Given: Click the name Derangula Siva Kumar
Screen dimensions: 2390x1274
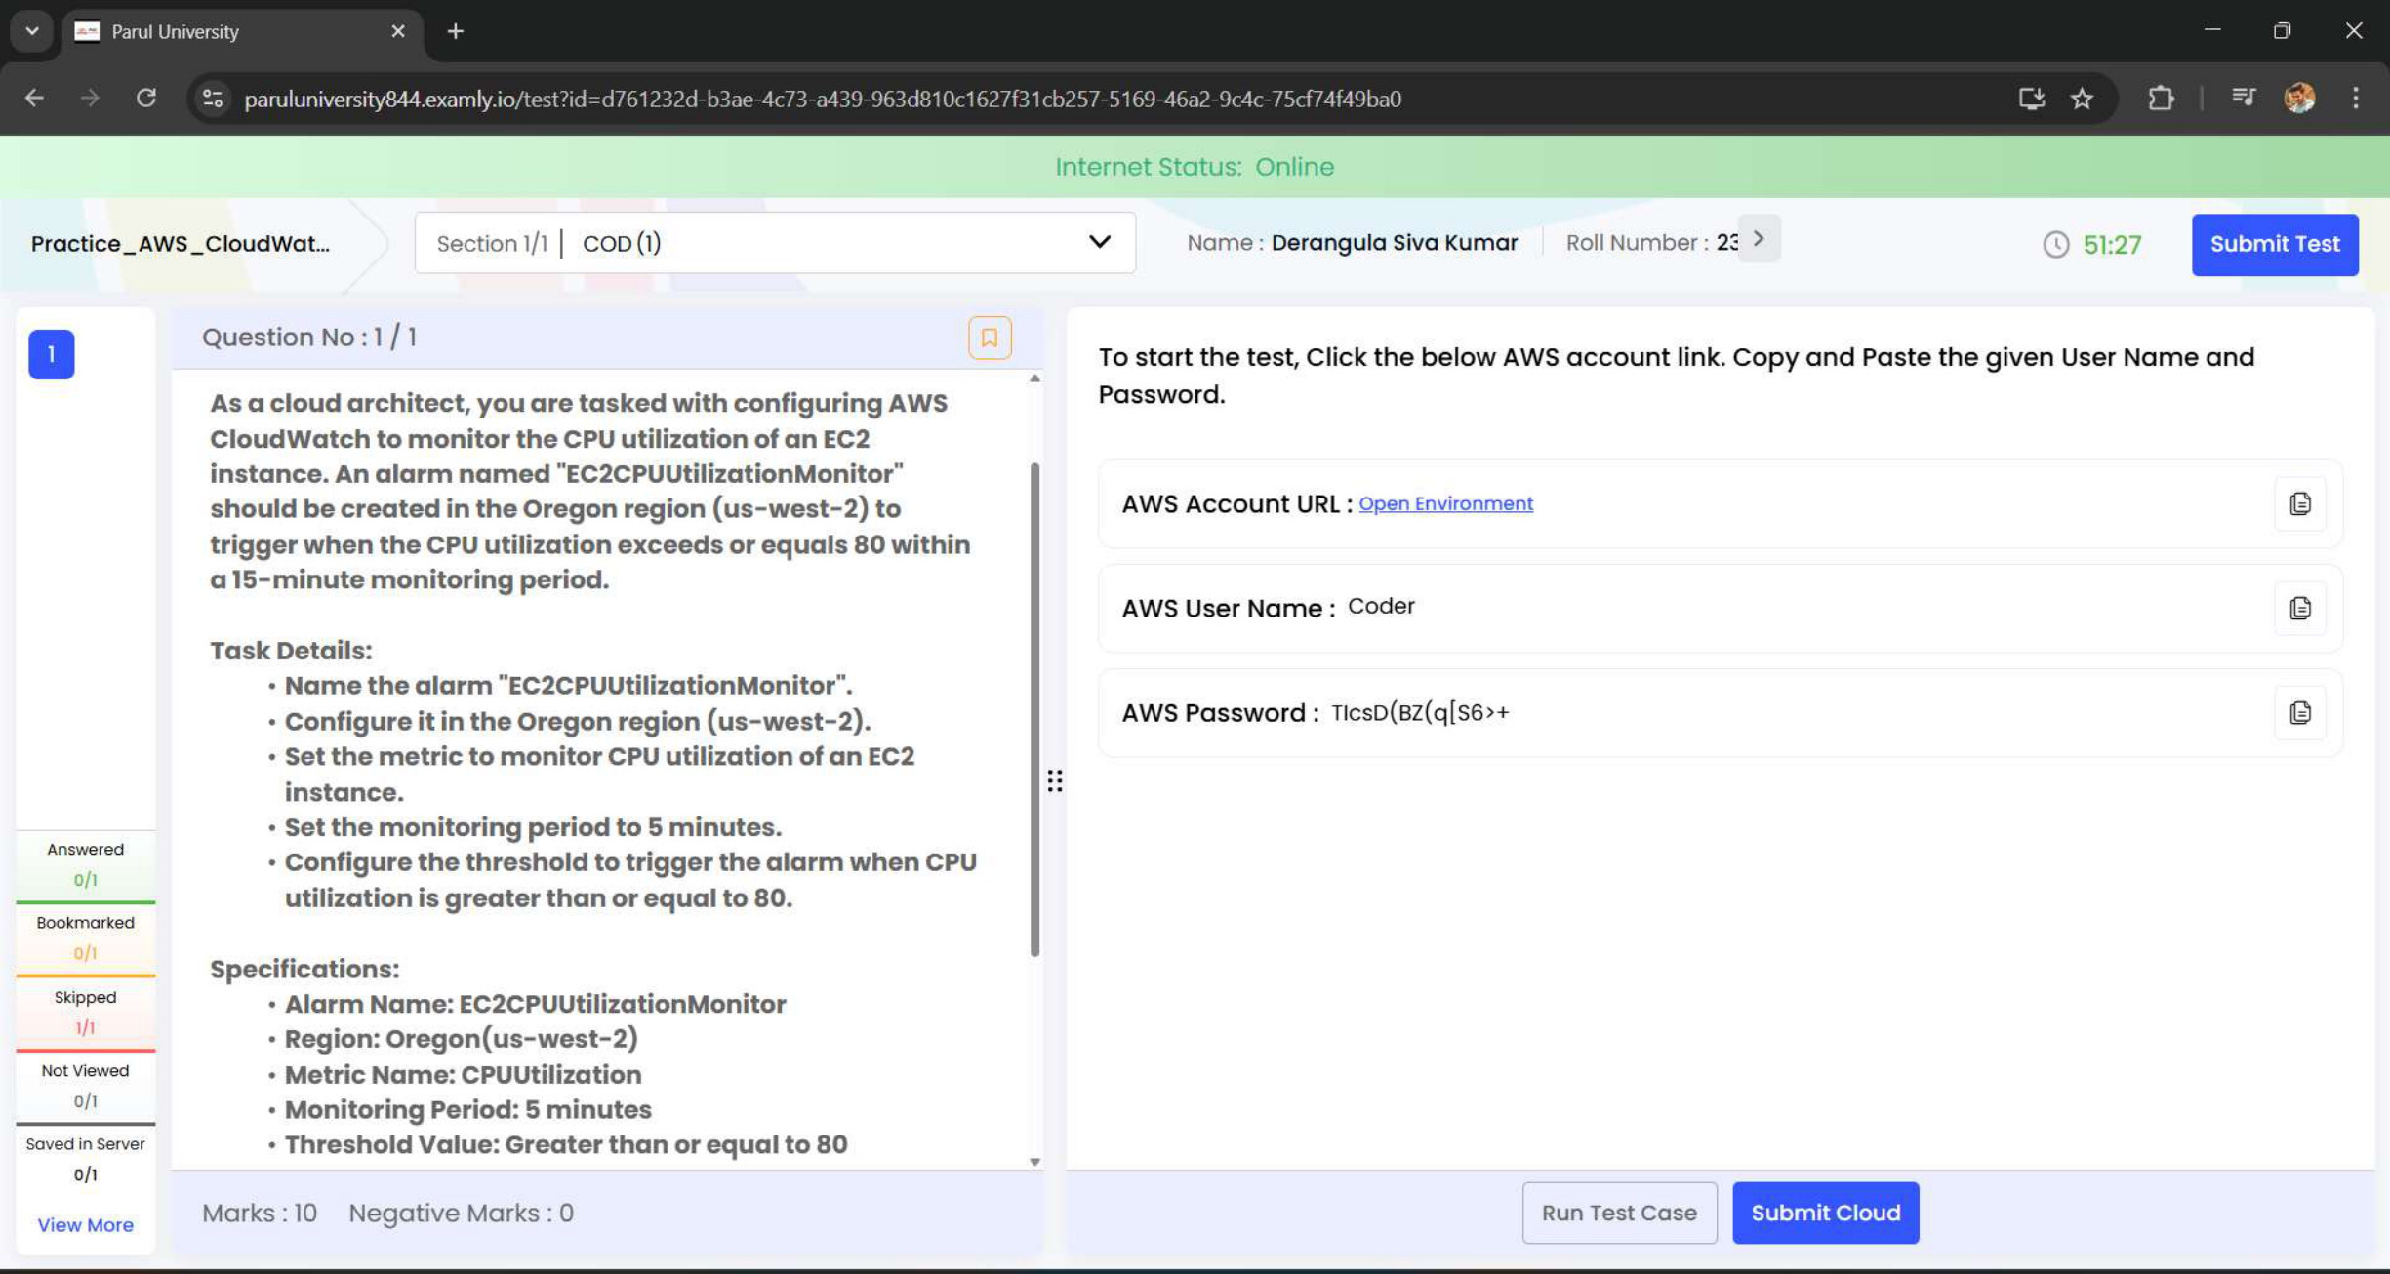Looking at the screenshot, I should pos(1394,242).
